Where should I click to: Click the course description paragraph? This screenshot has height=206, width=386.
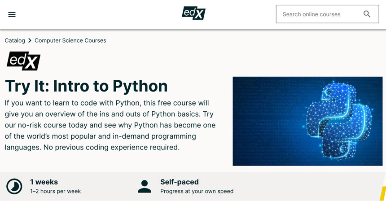[110, 125]
